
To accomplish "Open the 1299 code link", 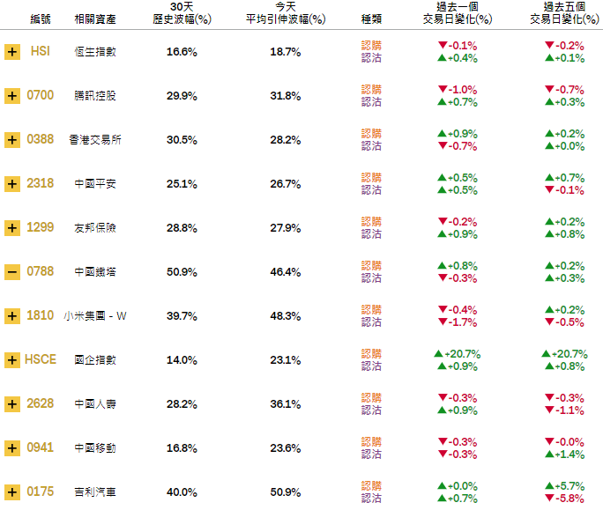I will (x=41, y=227).
